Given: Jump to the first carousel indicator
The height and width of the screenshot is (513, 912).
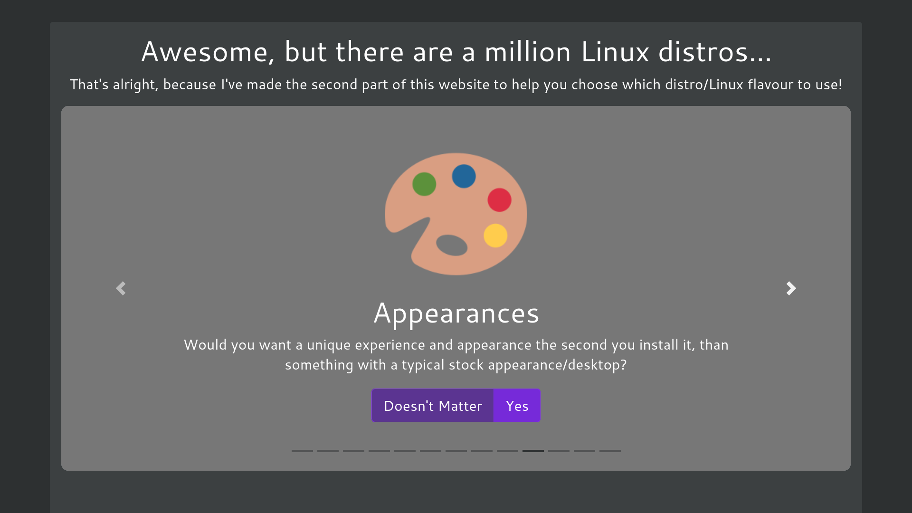Looking at the screenshot, I should (302, 451).
